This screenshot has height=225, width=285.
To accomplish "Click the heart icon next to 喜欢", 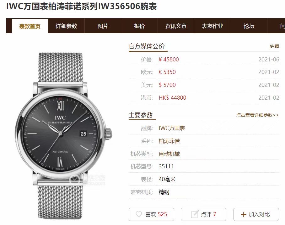I will [139, 214].
